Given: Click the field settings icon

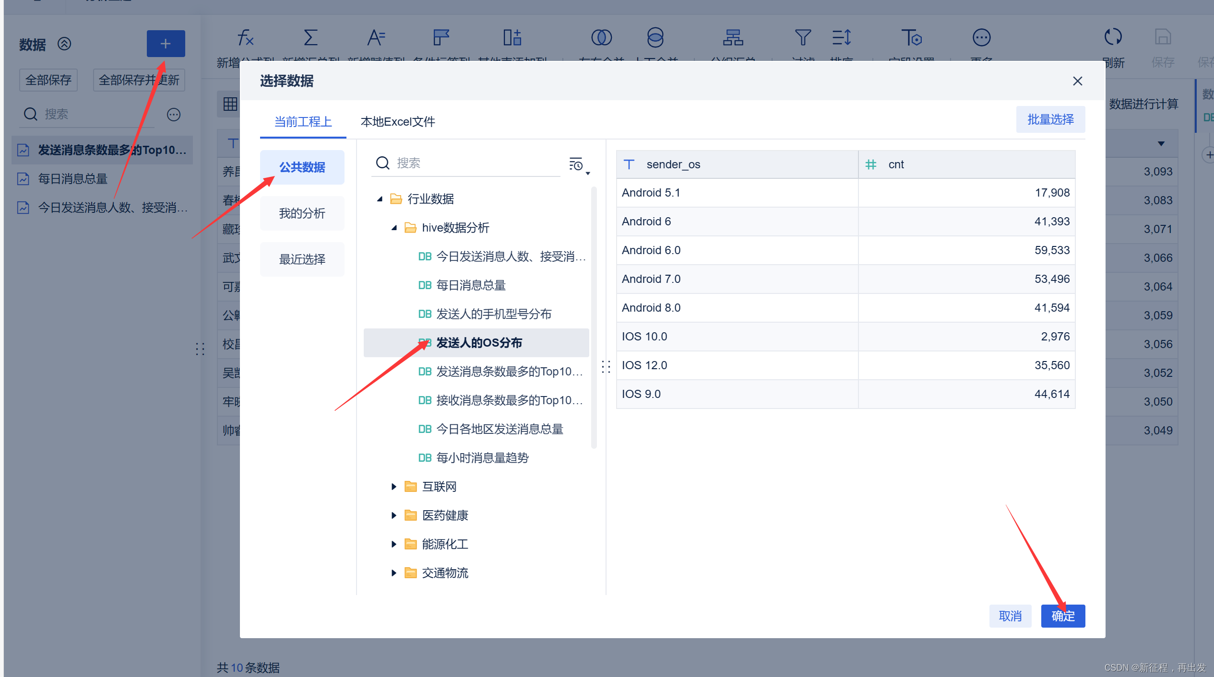Looking at the screenshot, I should pos(911,37).
